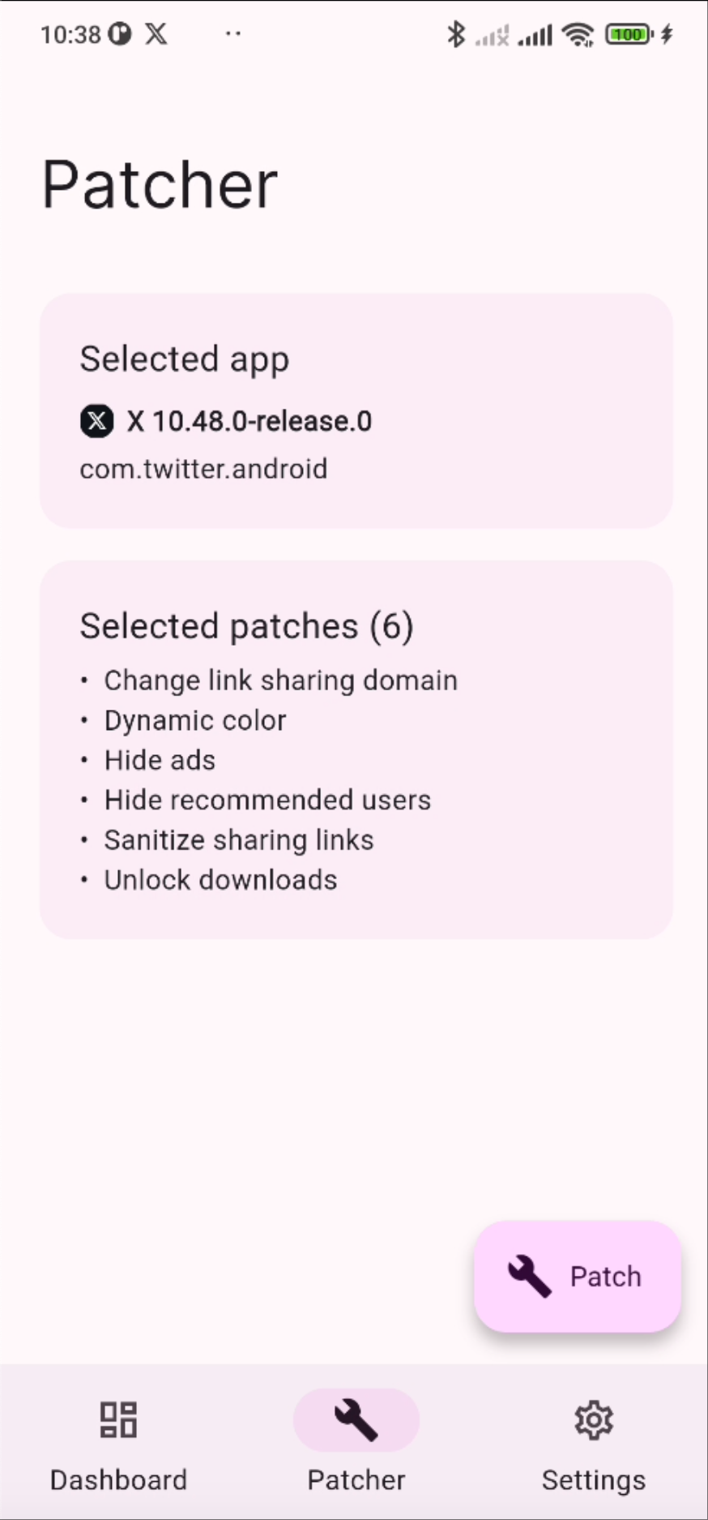Viewport: 708px width, 1520px height.
Task: Click the Patcher wrench icon in navigation bar
Action: pyautogui.click(x=356, y=1419)
